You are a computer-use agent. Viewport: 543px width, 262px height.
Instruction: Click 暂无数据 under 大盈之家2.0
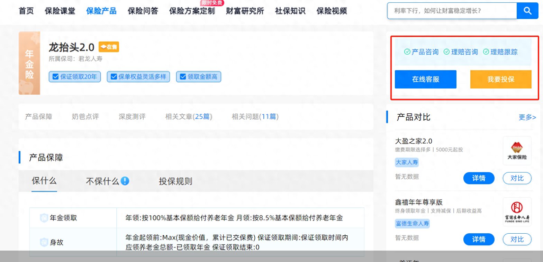tap(407, 177)
